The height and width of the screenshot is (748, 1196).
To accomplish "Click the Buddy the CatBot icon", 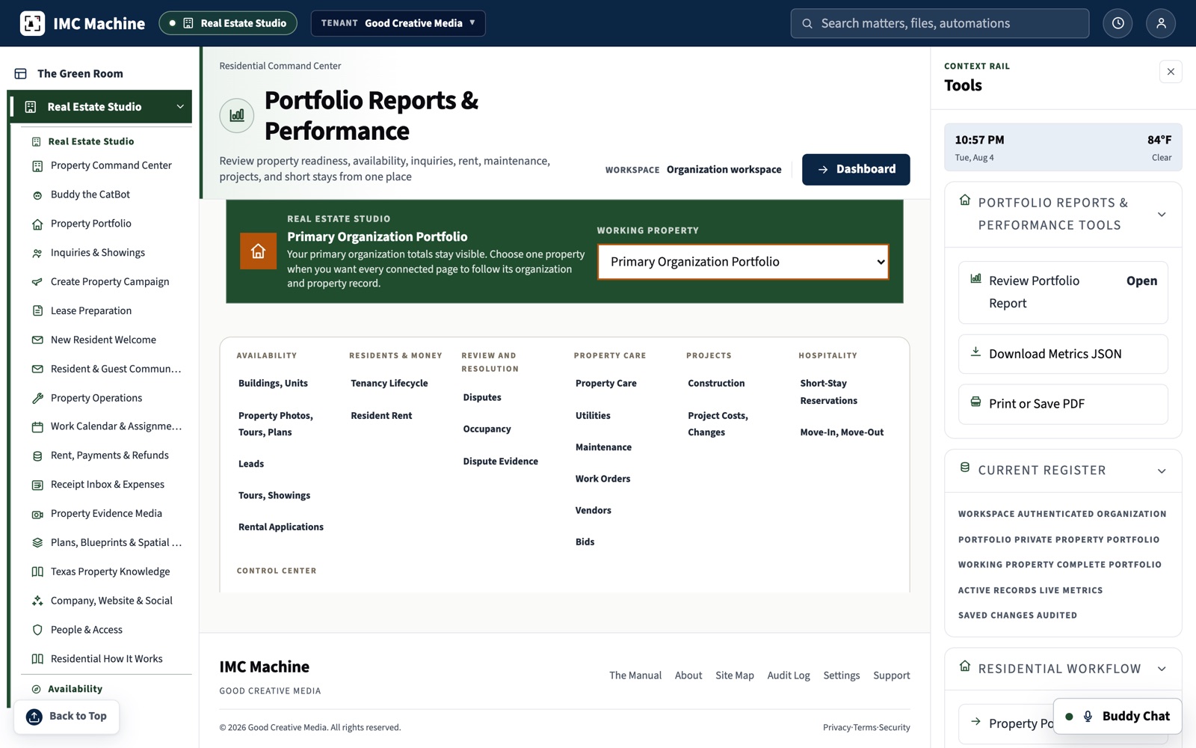I will click(37, 195).
